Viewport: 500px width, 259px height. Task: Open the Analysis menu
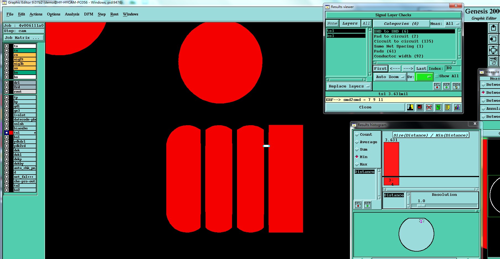(x=72, y=14)
